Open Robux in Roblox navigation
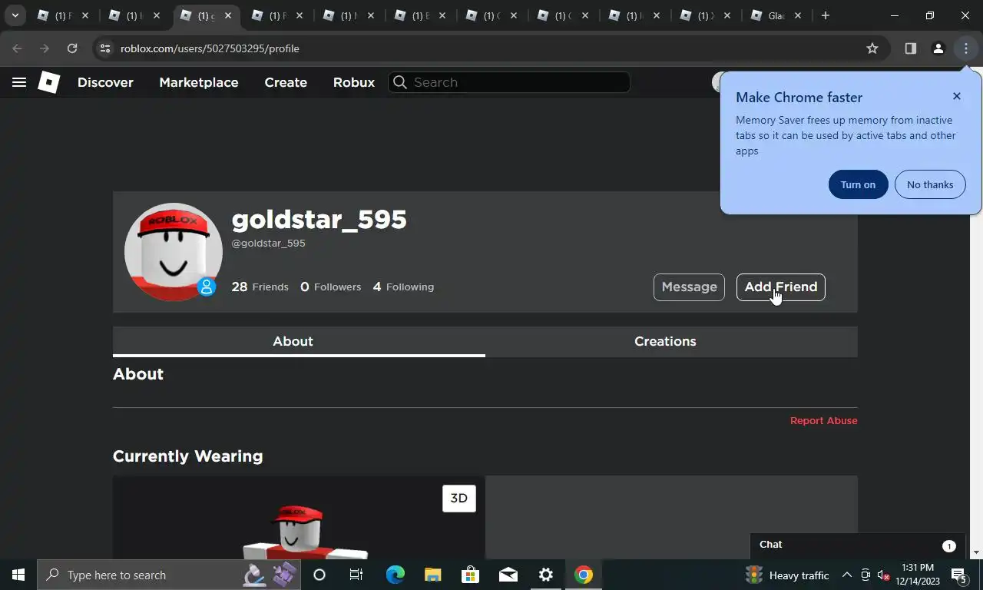983x590 pixels. point(354,82)
